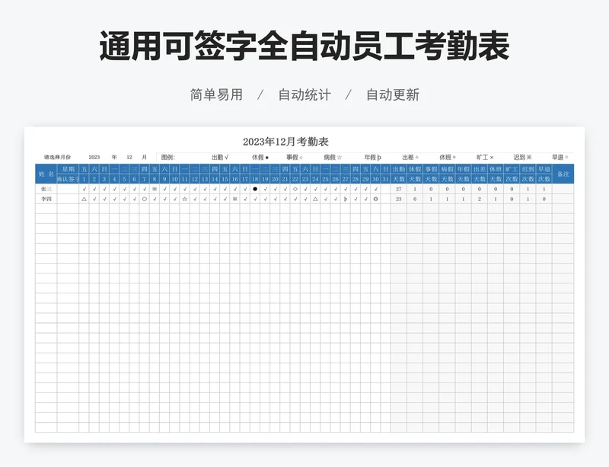Select the 早退 summary column header
609x467 pixels.
[x=544, y=174]
